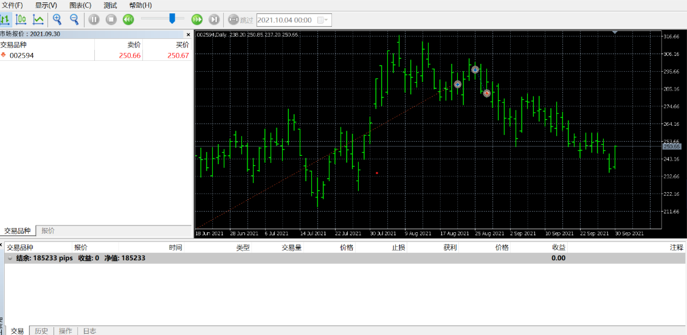Stop the simulation test
Screen dimensions: 687x335
(111, 19)
